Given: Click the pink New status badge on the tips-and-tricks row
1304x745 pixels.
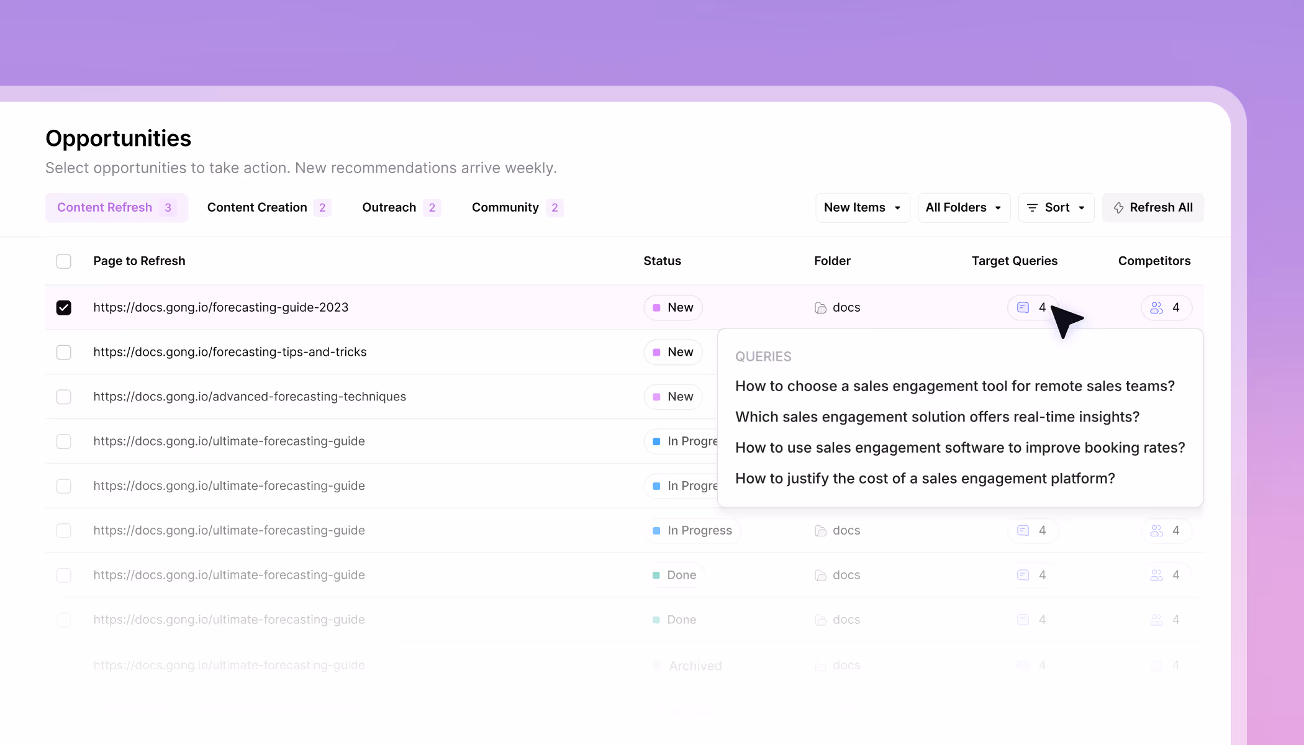Looking at the screenshot, I should click(x=673, y=352).
